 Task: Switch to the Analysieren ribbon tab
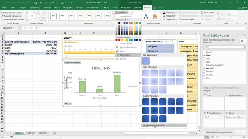(x=126, y=8)
